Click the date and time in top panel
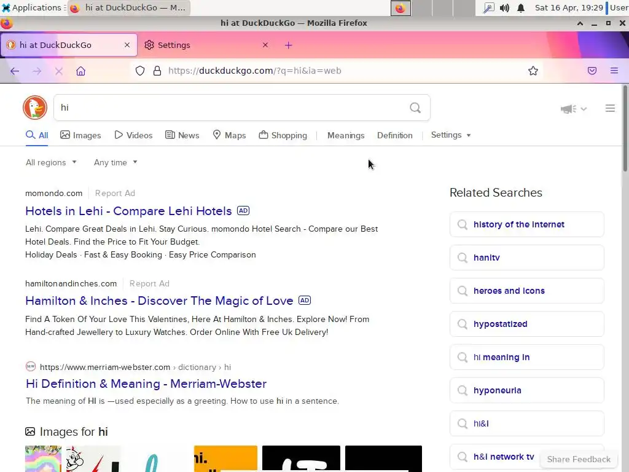 [569, 7]
